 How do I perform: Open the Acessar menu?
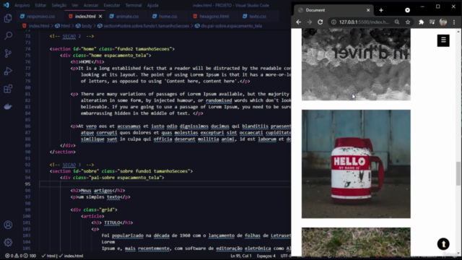(91, 5)
